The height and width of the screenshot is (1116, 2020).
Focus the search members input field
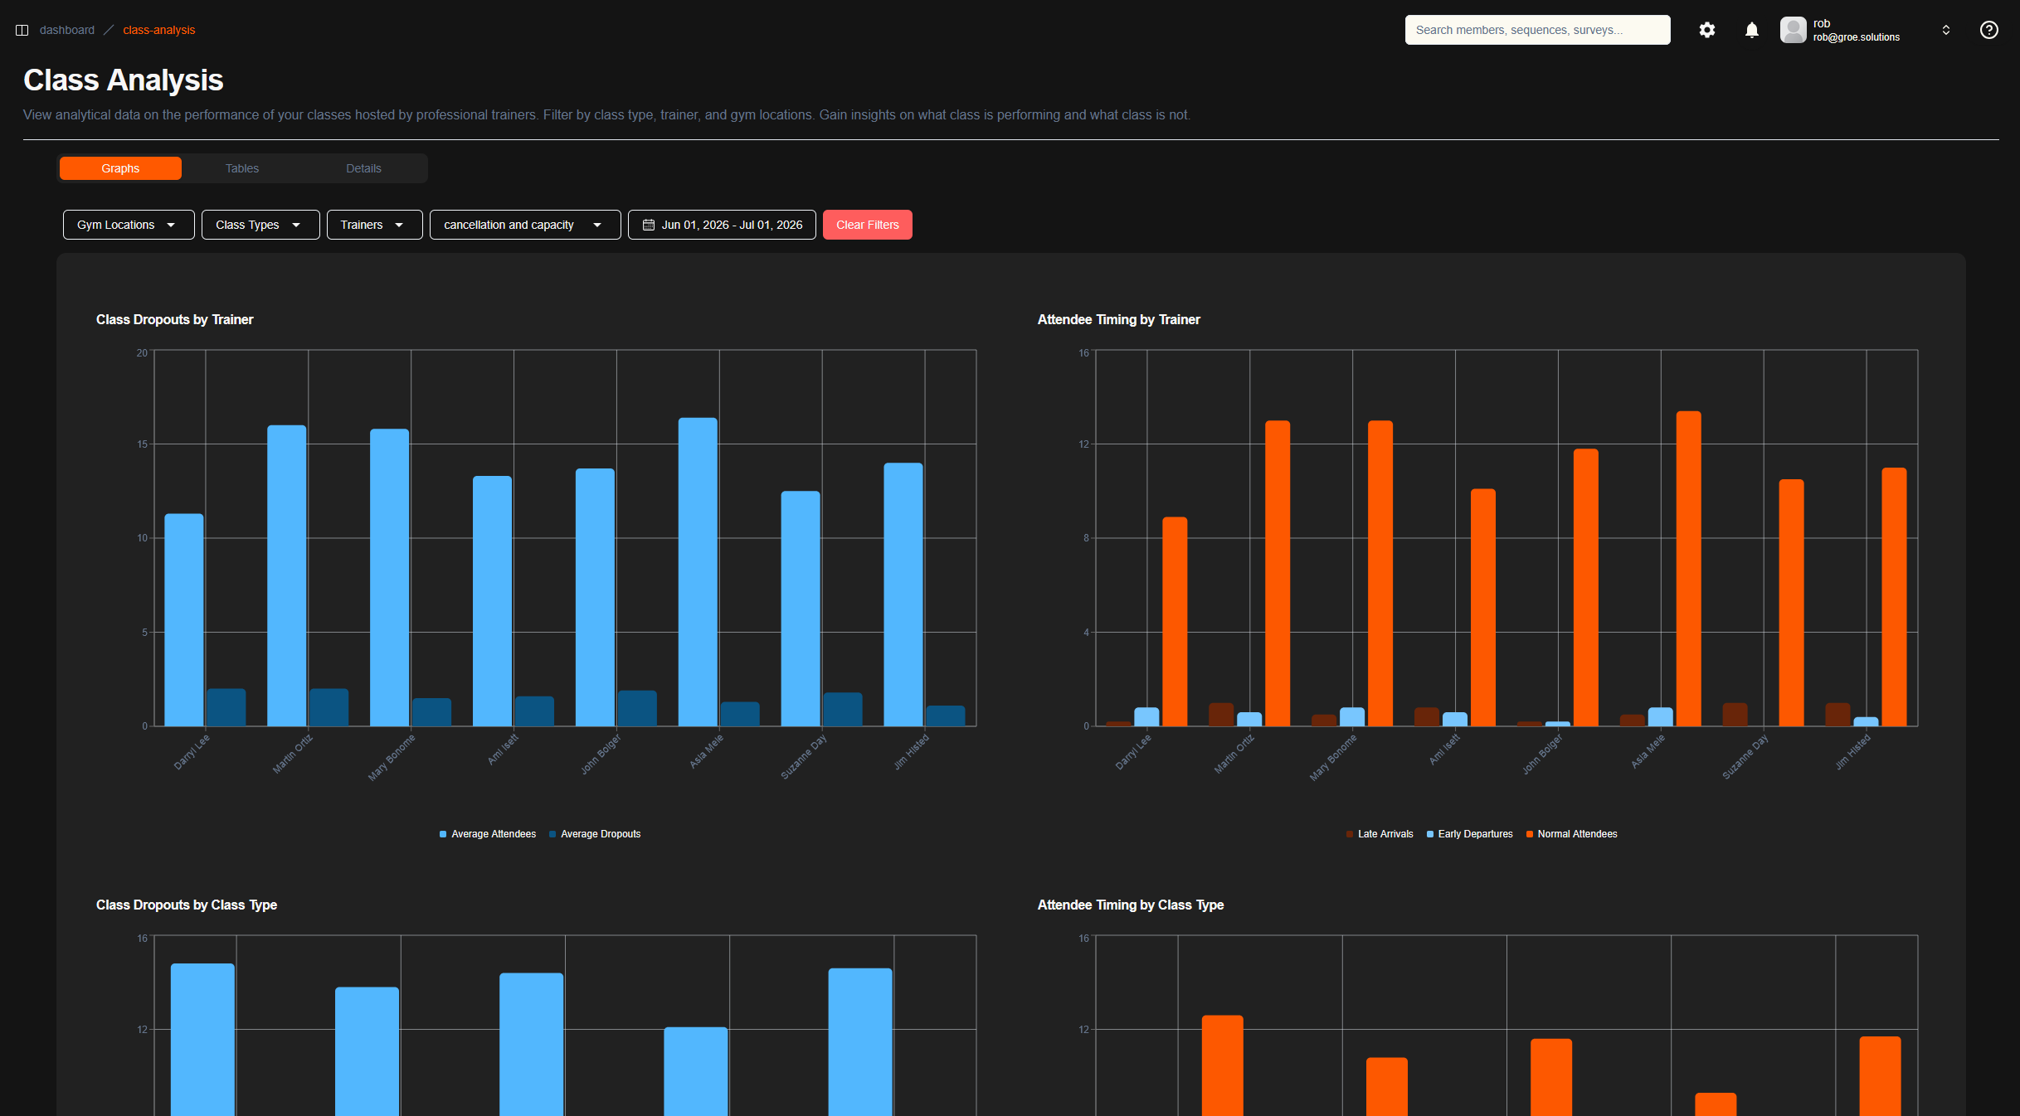[1537, 30]
